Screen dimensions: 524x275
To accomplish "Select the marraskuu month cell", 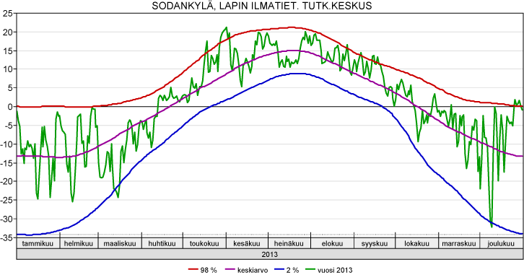I will (x=459, y=243).
